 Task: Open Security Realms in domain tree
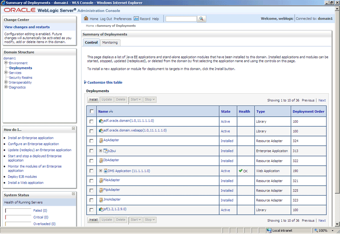[x=20, y=78]
